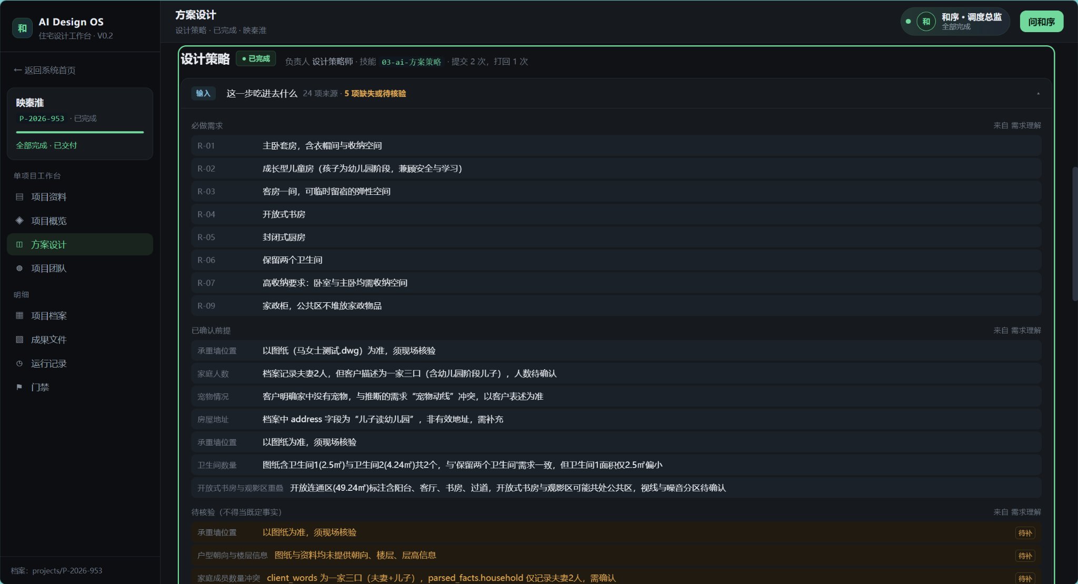
Task: Open the 门禁 menu item
Action: point(80,387)
